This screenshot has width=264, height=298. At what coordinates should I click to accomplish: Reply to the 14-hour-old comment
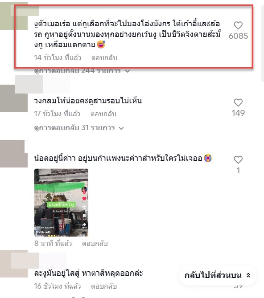click(x=104, y=58)
